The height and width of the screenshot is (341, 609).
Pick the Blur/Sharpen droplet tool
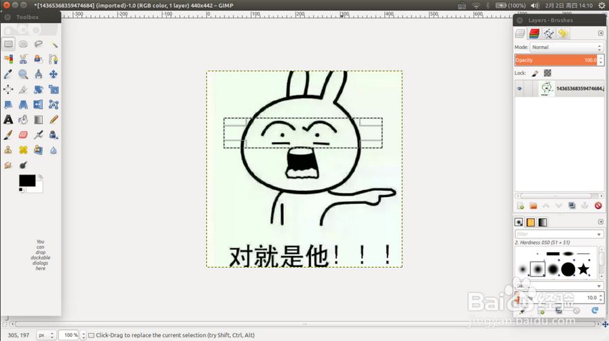[x=54, y=150]
